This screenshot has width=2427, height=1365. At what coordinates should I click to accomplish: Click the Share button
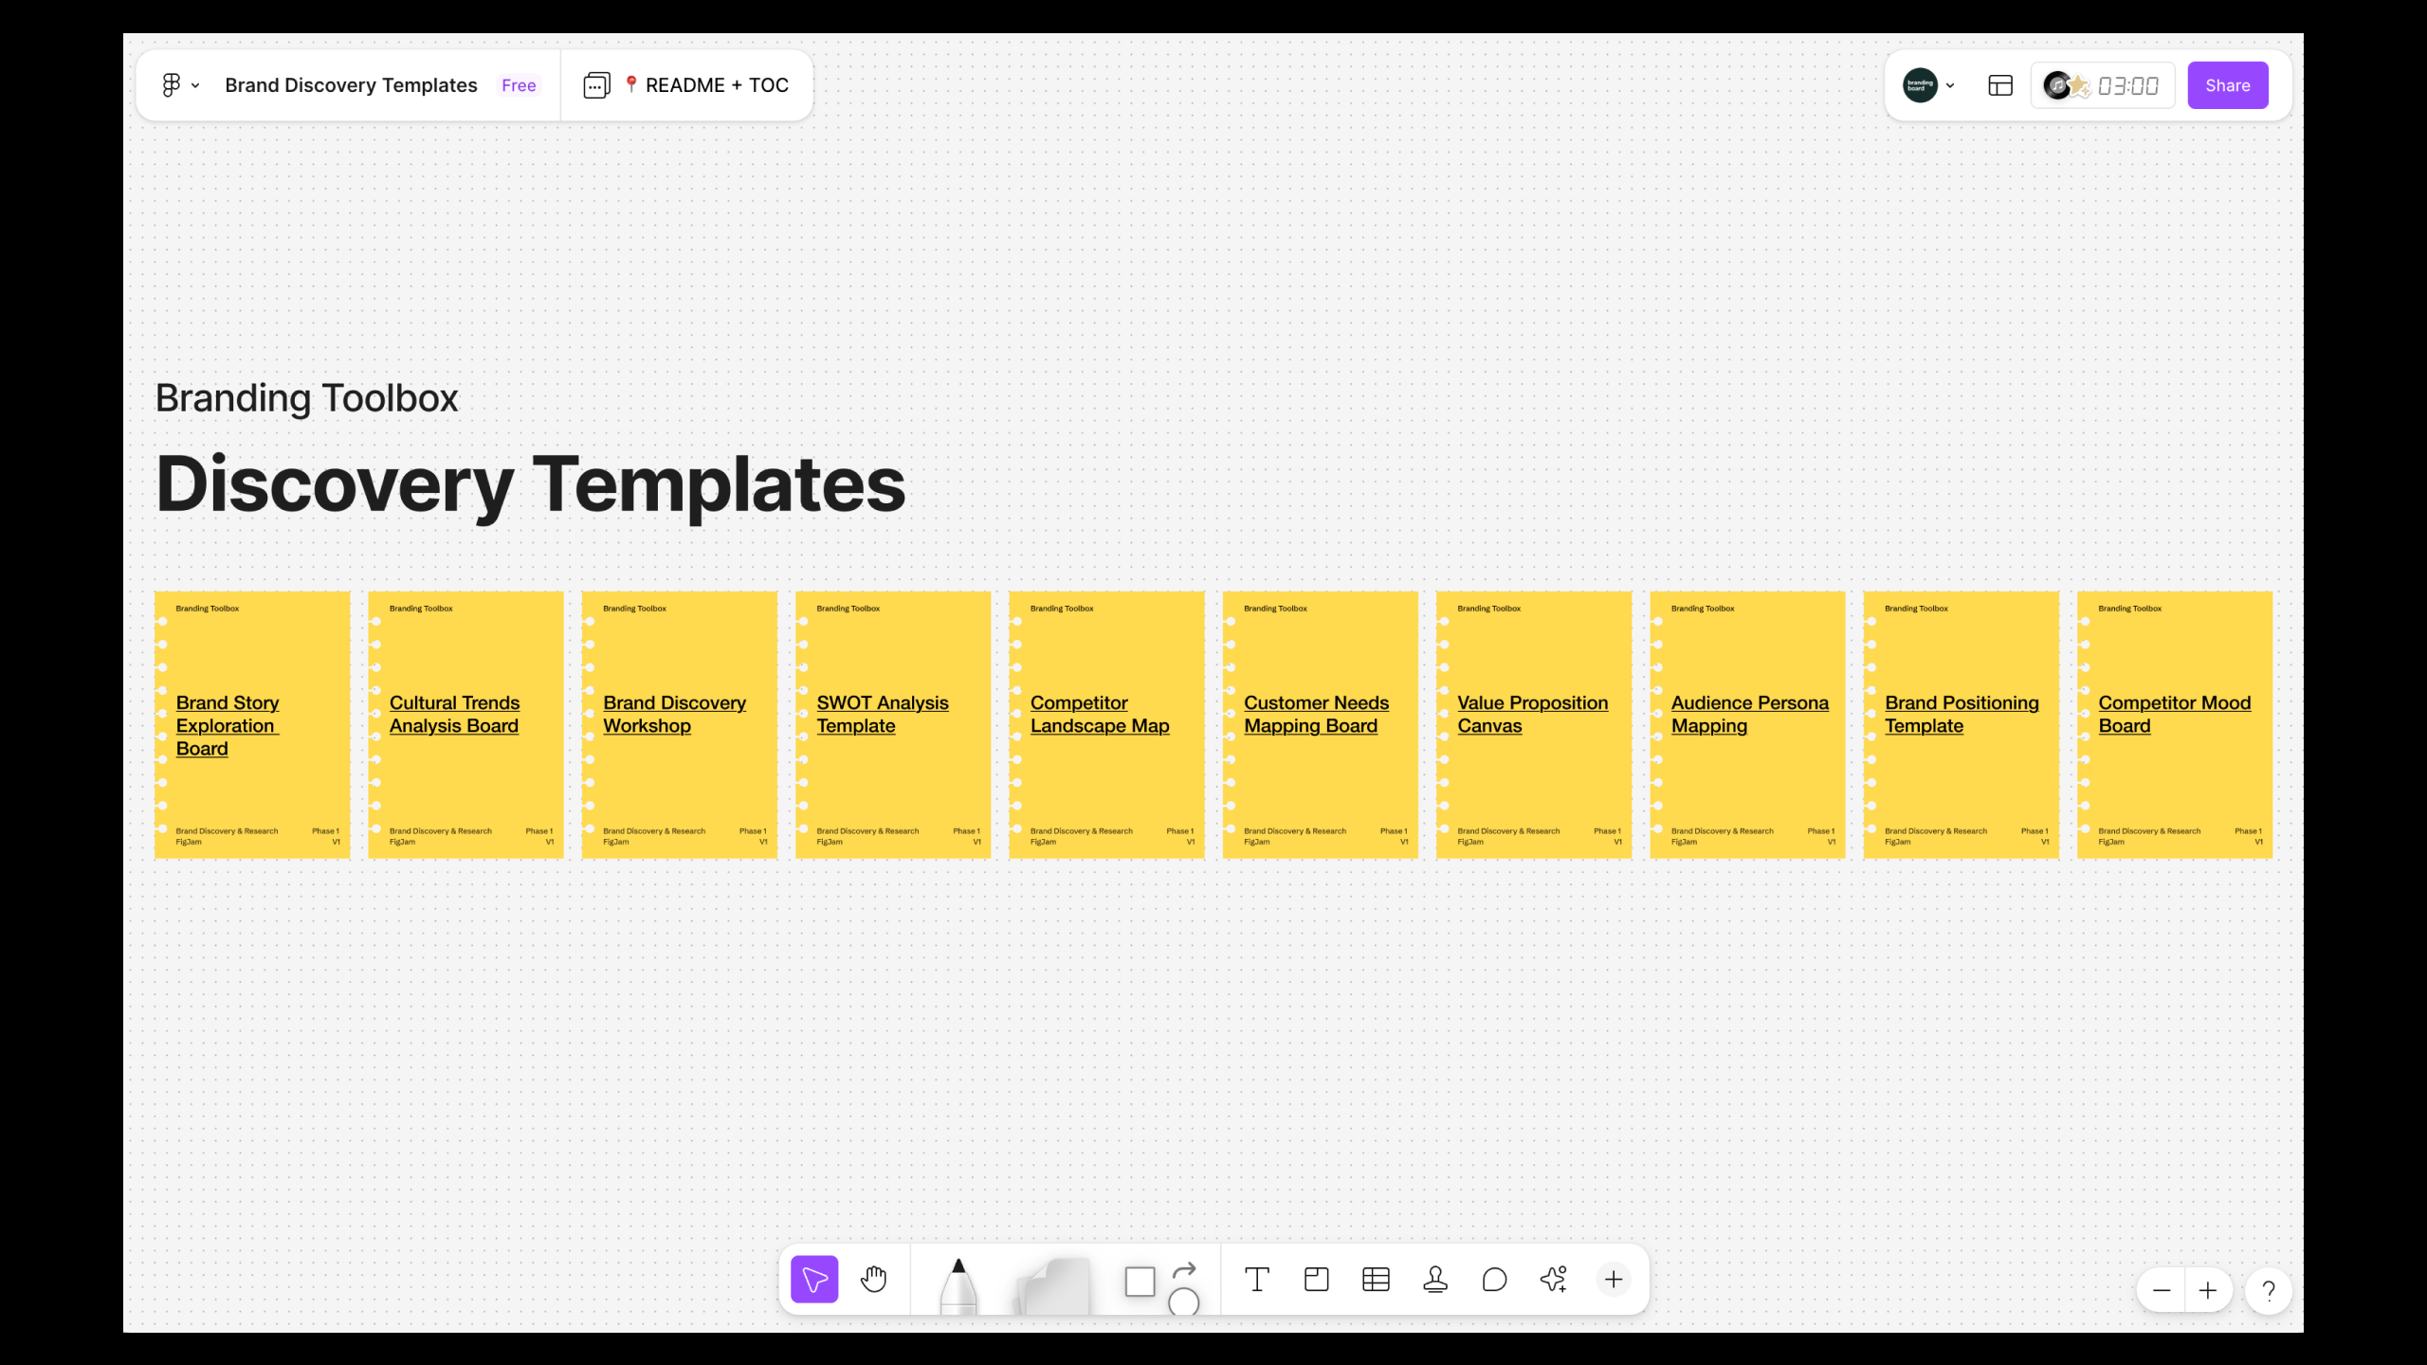click(x=2227, y=85)
